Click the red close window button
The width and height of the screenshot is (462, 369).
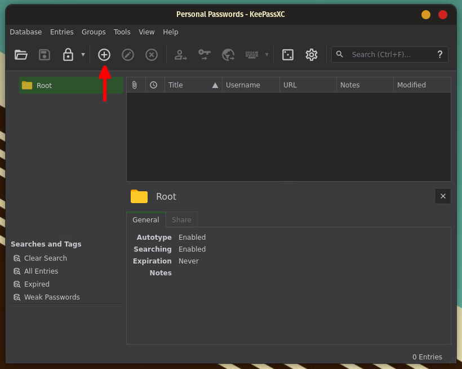[443, 15]
